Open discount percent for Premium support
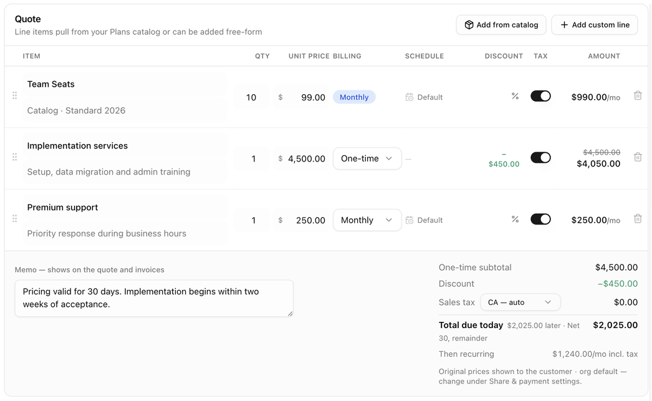Image resolution: width=652 pixels, height=401 pixels. click(515, 220)
